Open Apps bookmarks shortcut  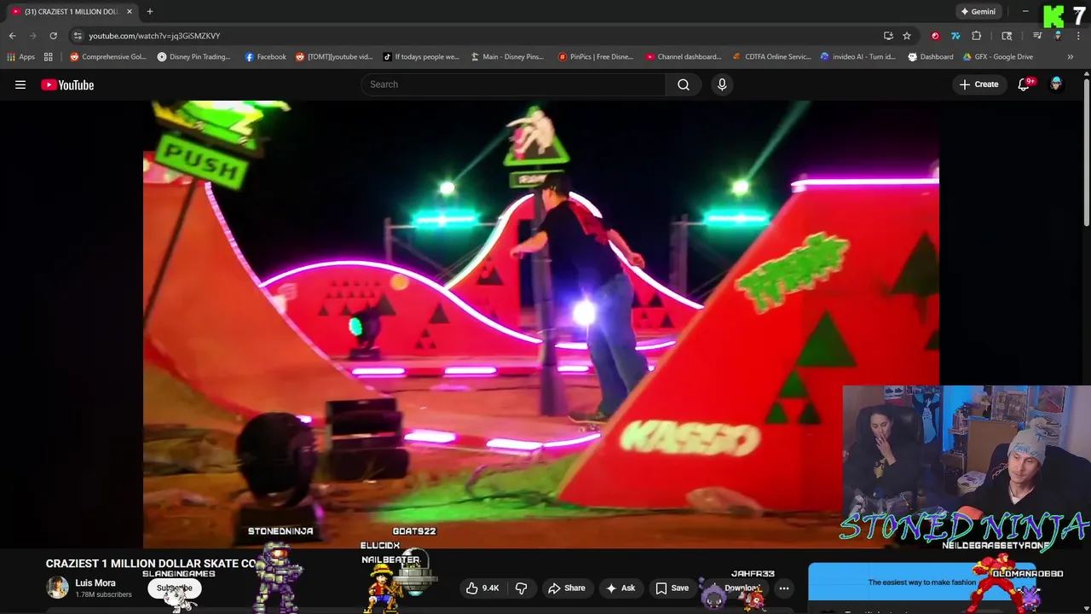[x=21, y=57]
